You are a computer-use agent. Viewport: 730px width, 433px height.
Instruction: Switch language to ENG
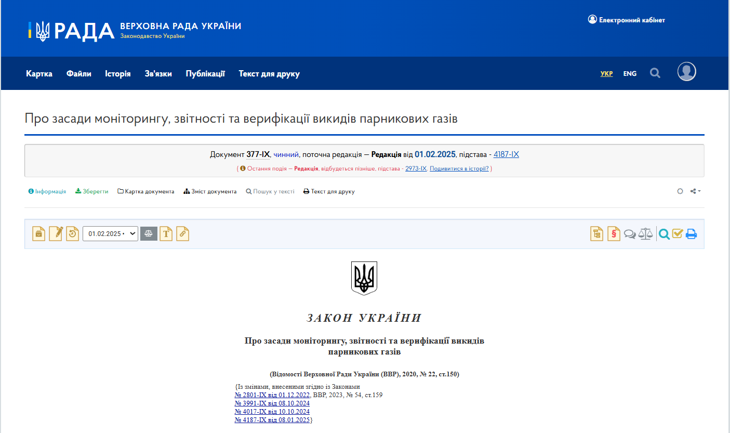(x=630, y=73)
